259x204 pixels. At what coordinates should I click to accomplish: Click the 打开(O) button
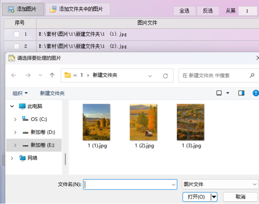[196, 197]
